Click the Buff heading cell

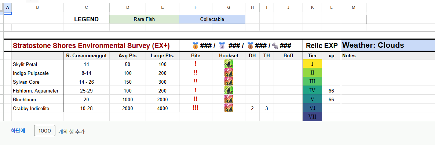[x=288, y=55]
